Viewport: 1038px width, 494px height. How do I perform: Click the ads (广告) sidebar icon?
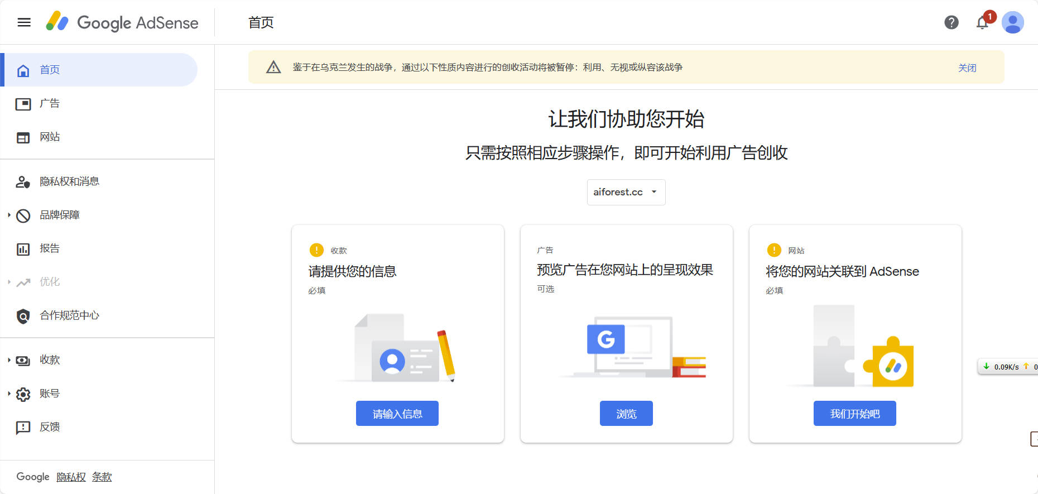[x=23, y=104]
